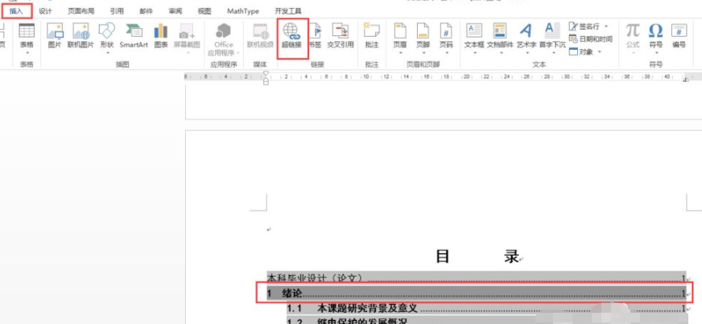The image size is (702, 324).
Task: Click the 页码 page number icon
Action: (446, 31)
